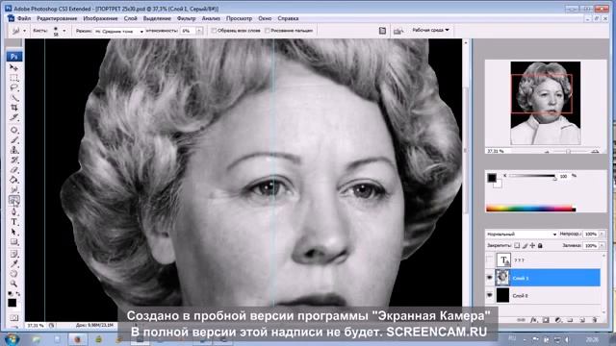Hide the Слой 1 layer
616x346 pixels.
(490, 278)
